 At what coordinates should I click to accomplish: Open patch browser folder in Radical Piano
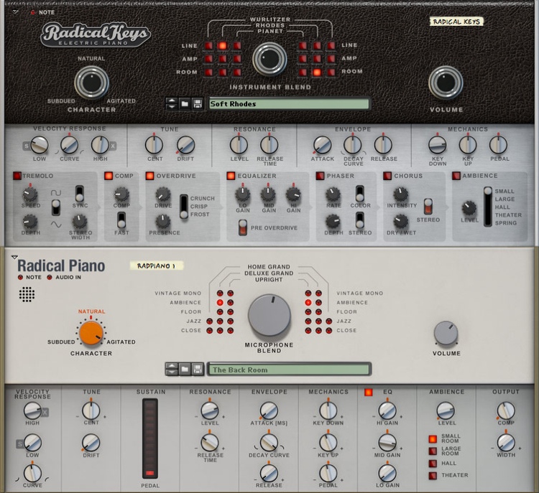(x=185, y=370)
